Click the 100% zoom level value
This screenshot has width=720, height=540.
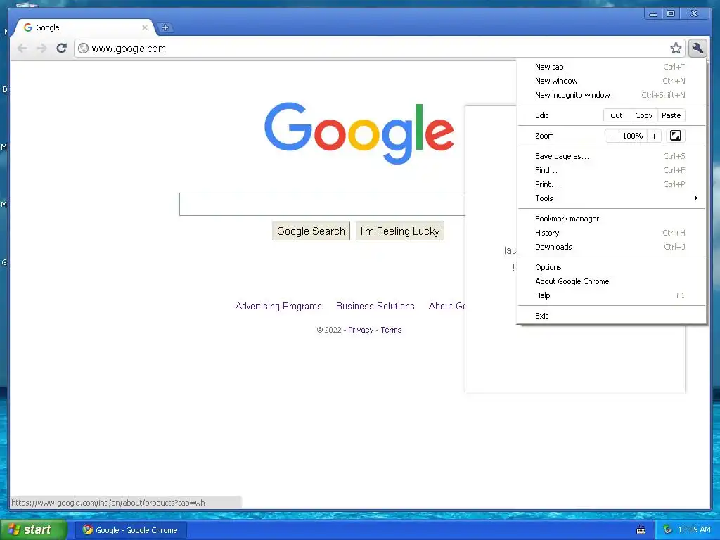coord(632,136)
